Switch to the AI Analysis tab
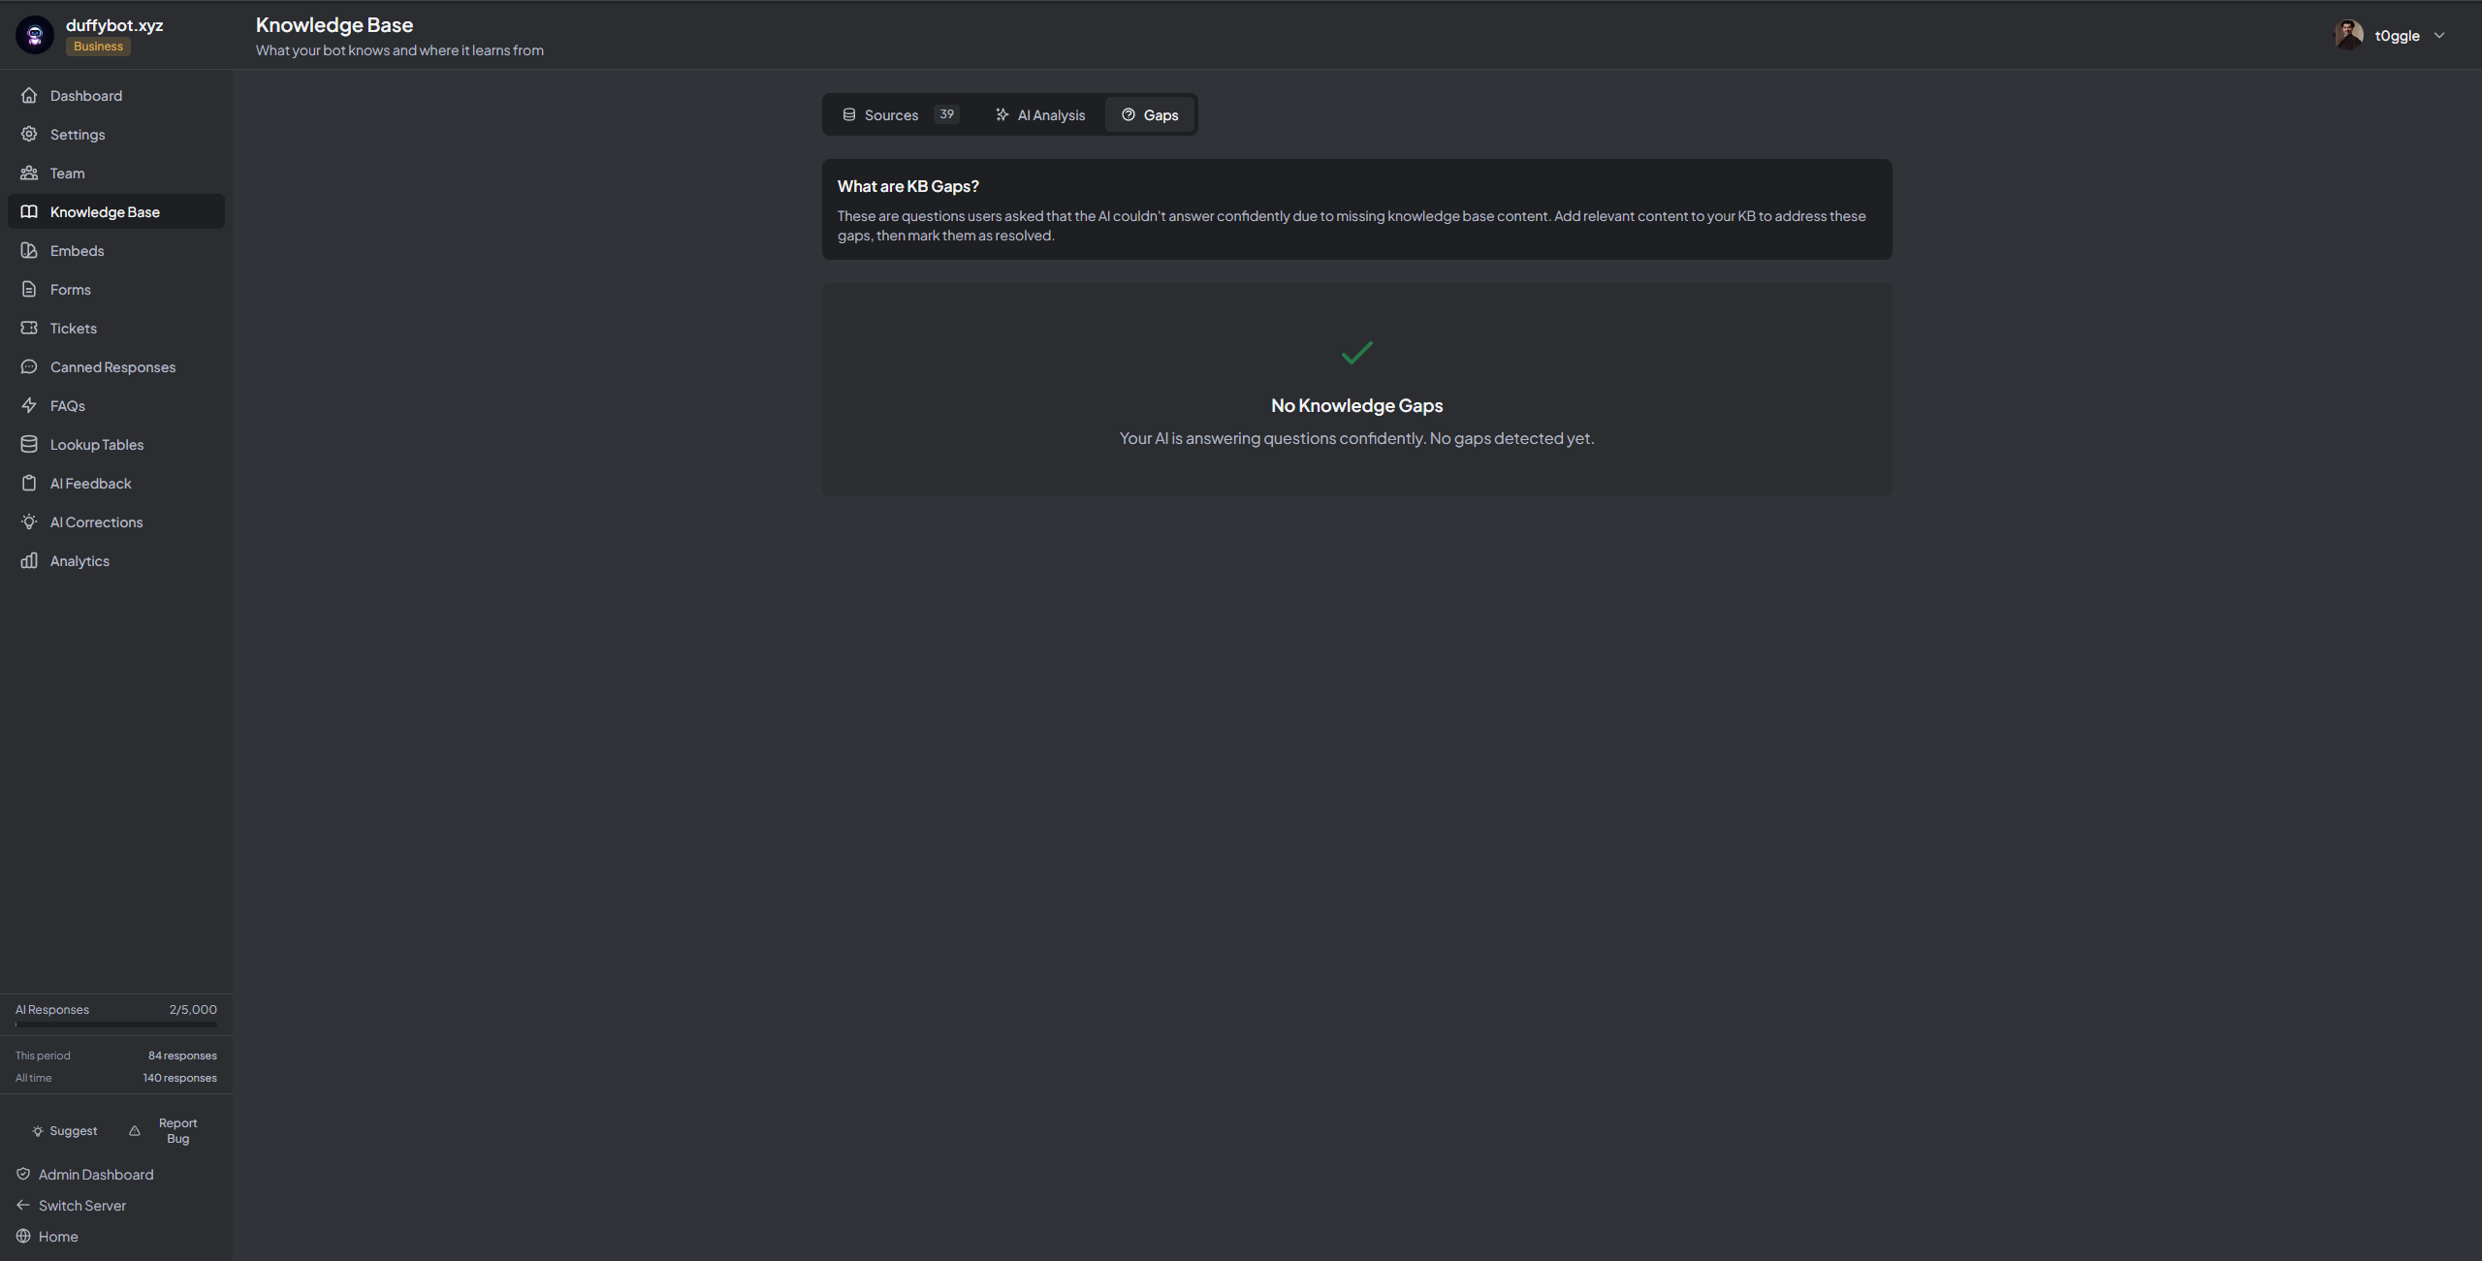The image size is (2482, 1261). point(1039,114)
